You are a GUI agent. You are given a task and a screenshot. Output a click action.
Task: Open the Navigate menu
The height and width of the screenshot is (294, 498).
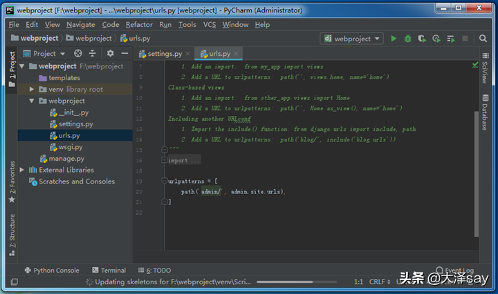(x=81, y=24)
